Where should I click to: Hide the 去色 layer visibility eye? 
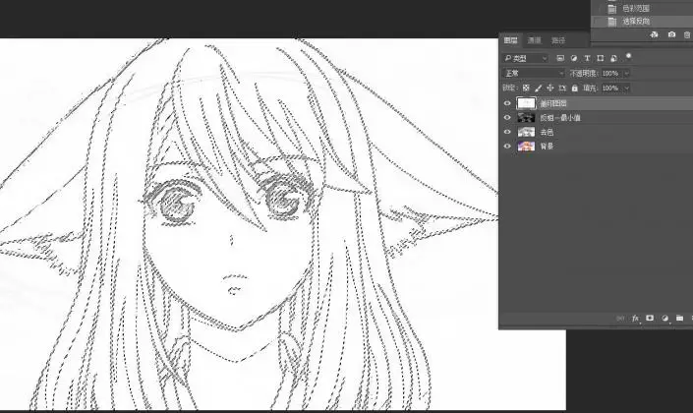pyautogui.click(x=507, y=132)
